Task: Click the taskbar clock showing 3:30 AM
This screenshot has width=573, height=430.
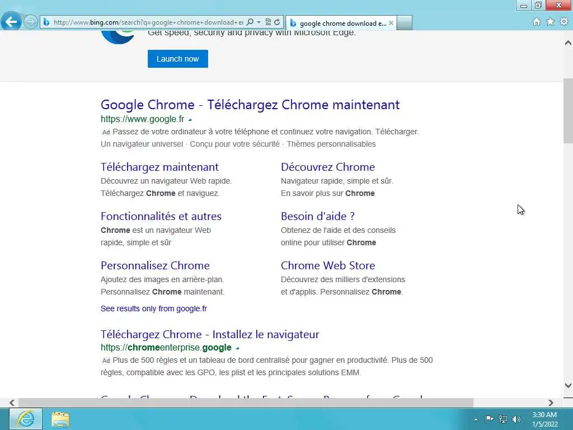Action: coord(544,419)
